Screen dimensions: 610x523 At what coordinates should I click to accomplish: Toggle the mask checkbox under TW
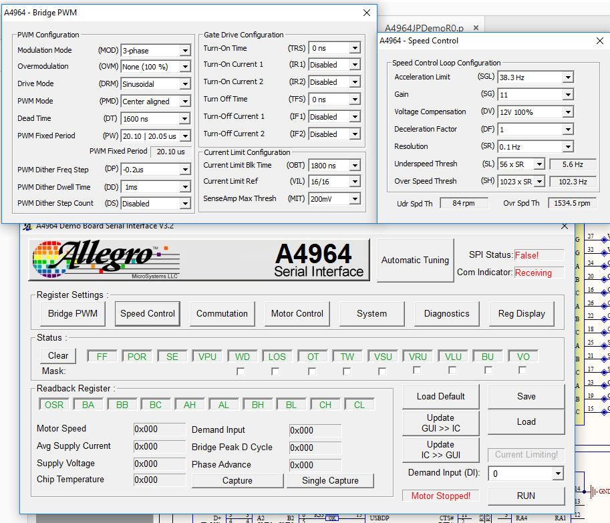tap(347, 371)
